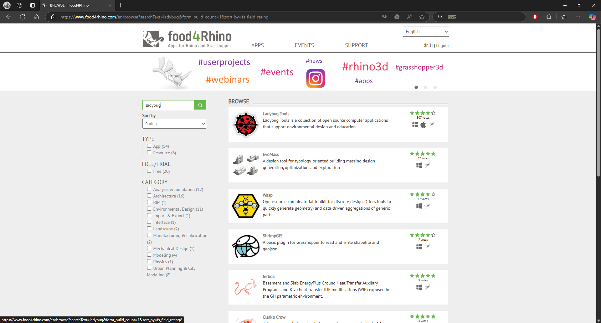
Task: Click the Logout link
Action: coord(443,46)
